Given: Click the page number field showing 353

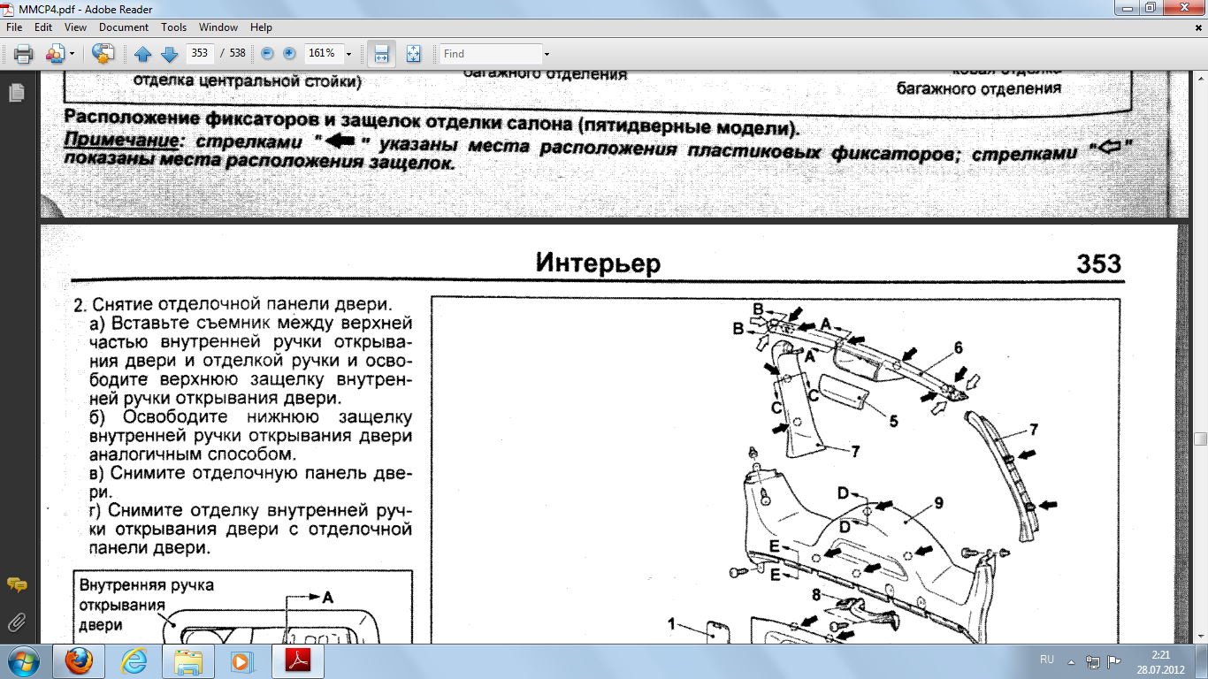Looking at the screenshot, I should pyautogui.click(x=200, y=54).
